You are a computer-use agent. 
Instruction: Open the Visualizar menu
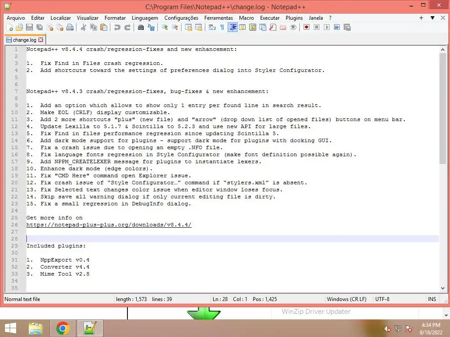click(87, 18)
